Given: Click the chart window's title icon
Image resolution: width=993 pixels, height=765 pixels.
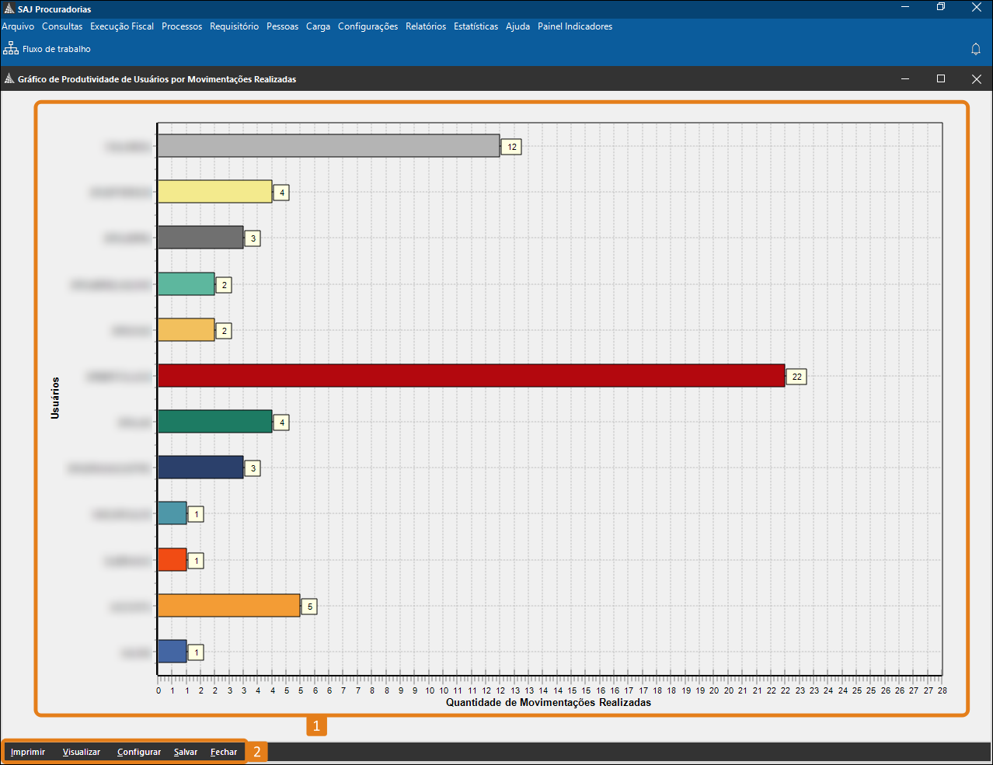Looking at the screenshot, I should [x=9, y=78].
